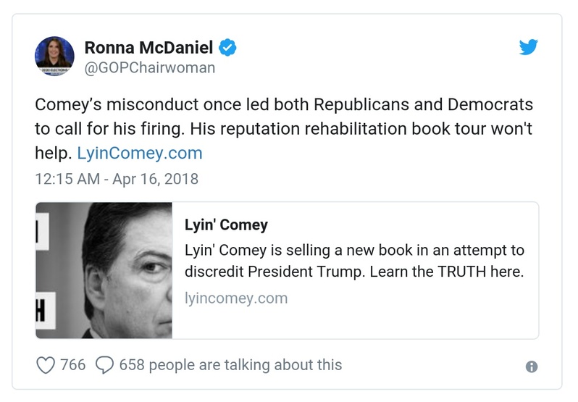Click the blue verified badge

228,49
